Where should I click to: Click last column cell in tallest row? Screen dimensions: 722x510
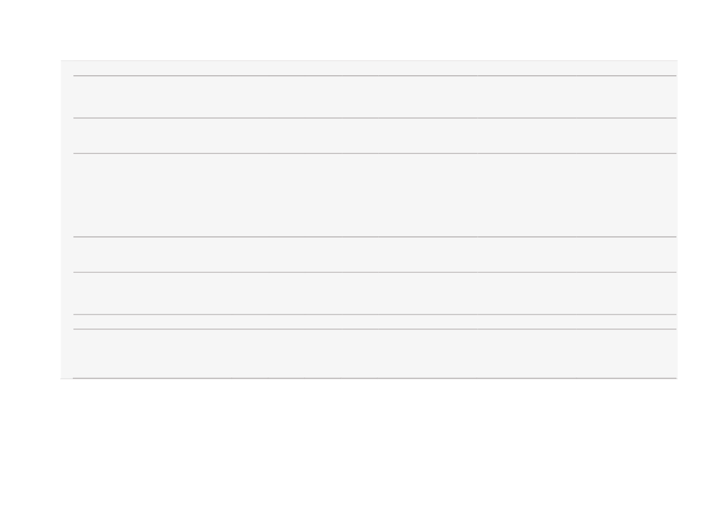[626, 195]
